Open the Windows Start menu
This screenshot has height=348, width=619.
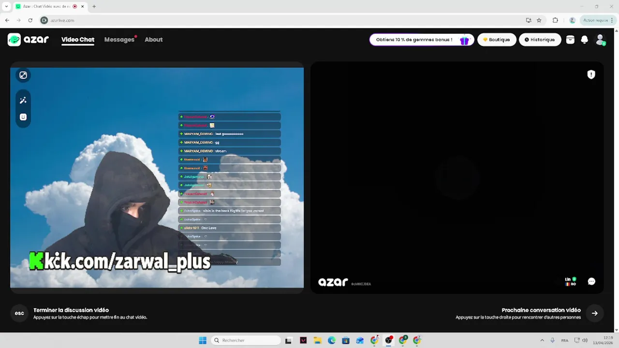coord(203,340)
